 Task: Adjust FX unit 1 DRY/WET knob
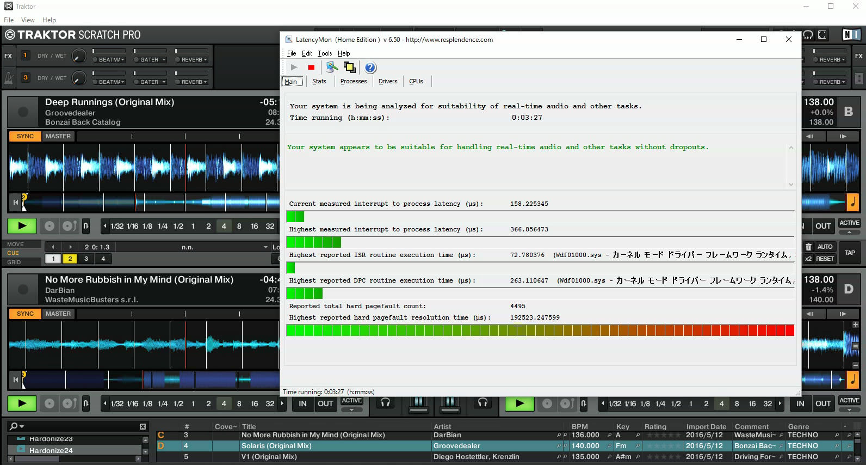(79, 56)
